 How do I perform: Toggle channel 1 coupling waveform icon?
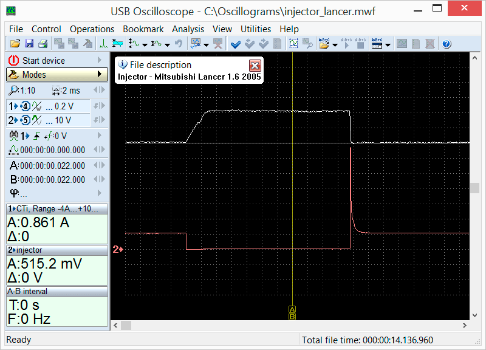point(37,106)
